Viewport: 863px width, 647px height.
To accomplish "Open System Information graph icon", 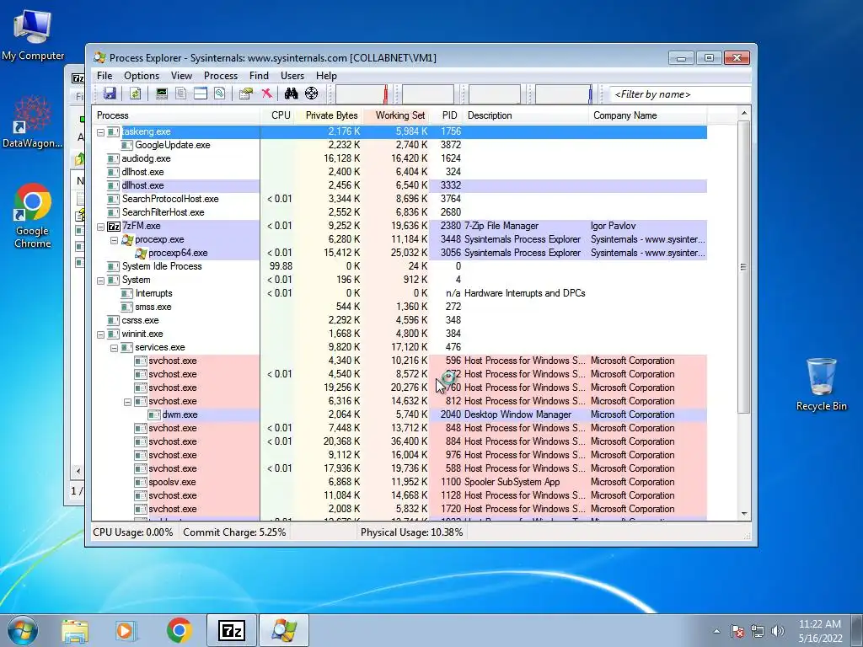I will [x=161, y=94].
